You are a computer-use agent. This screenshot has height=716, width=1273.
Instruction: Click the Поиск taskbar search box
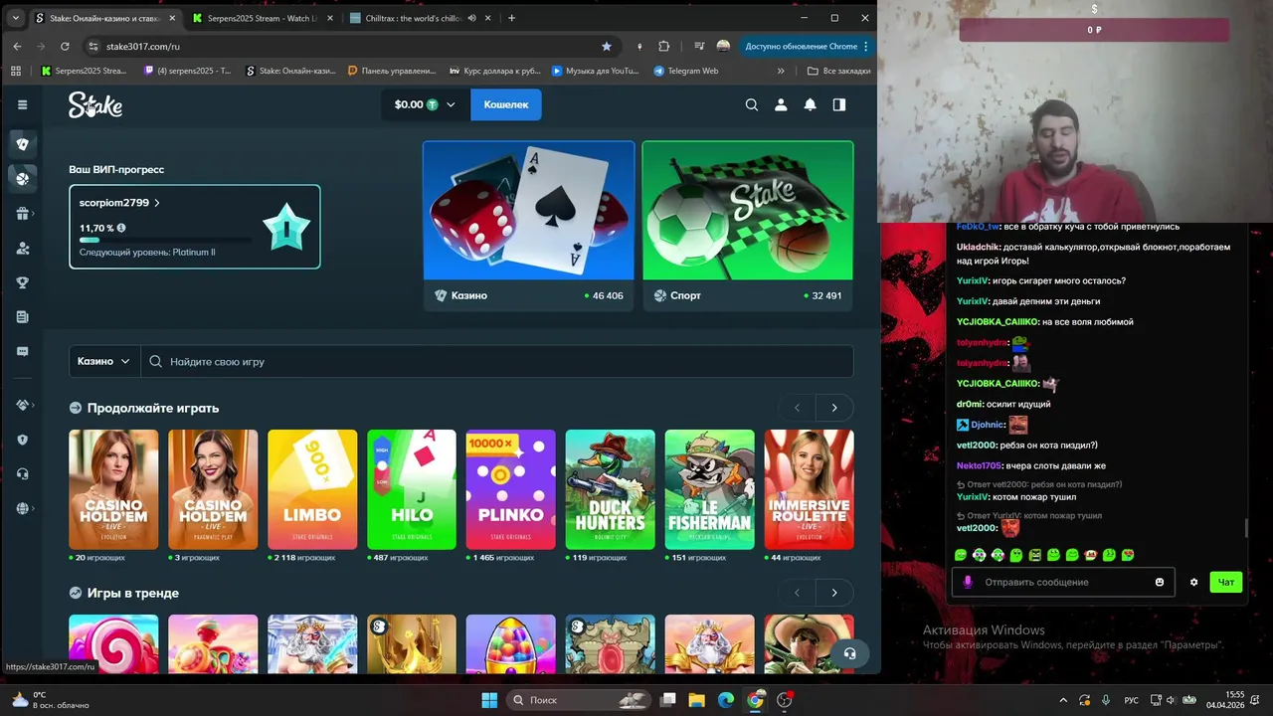click(x=578, y=700)
